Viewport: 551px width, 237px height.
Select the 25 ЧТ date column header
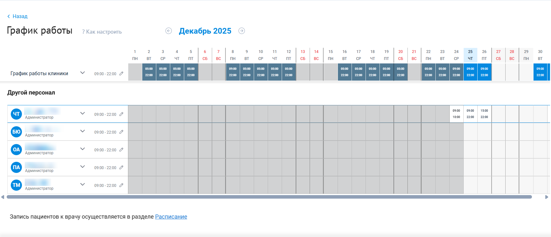coord(470,55)
